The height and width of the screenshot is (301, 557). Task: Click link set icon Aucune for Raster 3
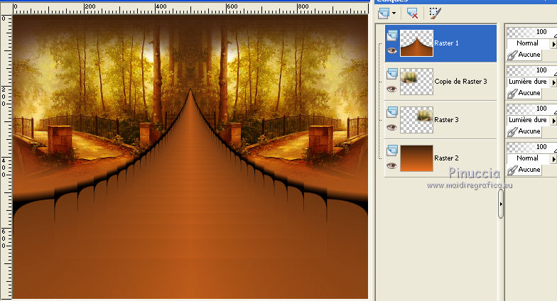coord(524,132)
